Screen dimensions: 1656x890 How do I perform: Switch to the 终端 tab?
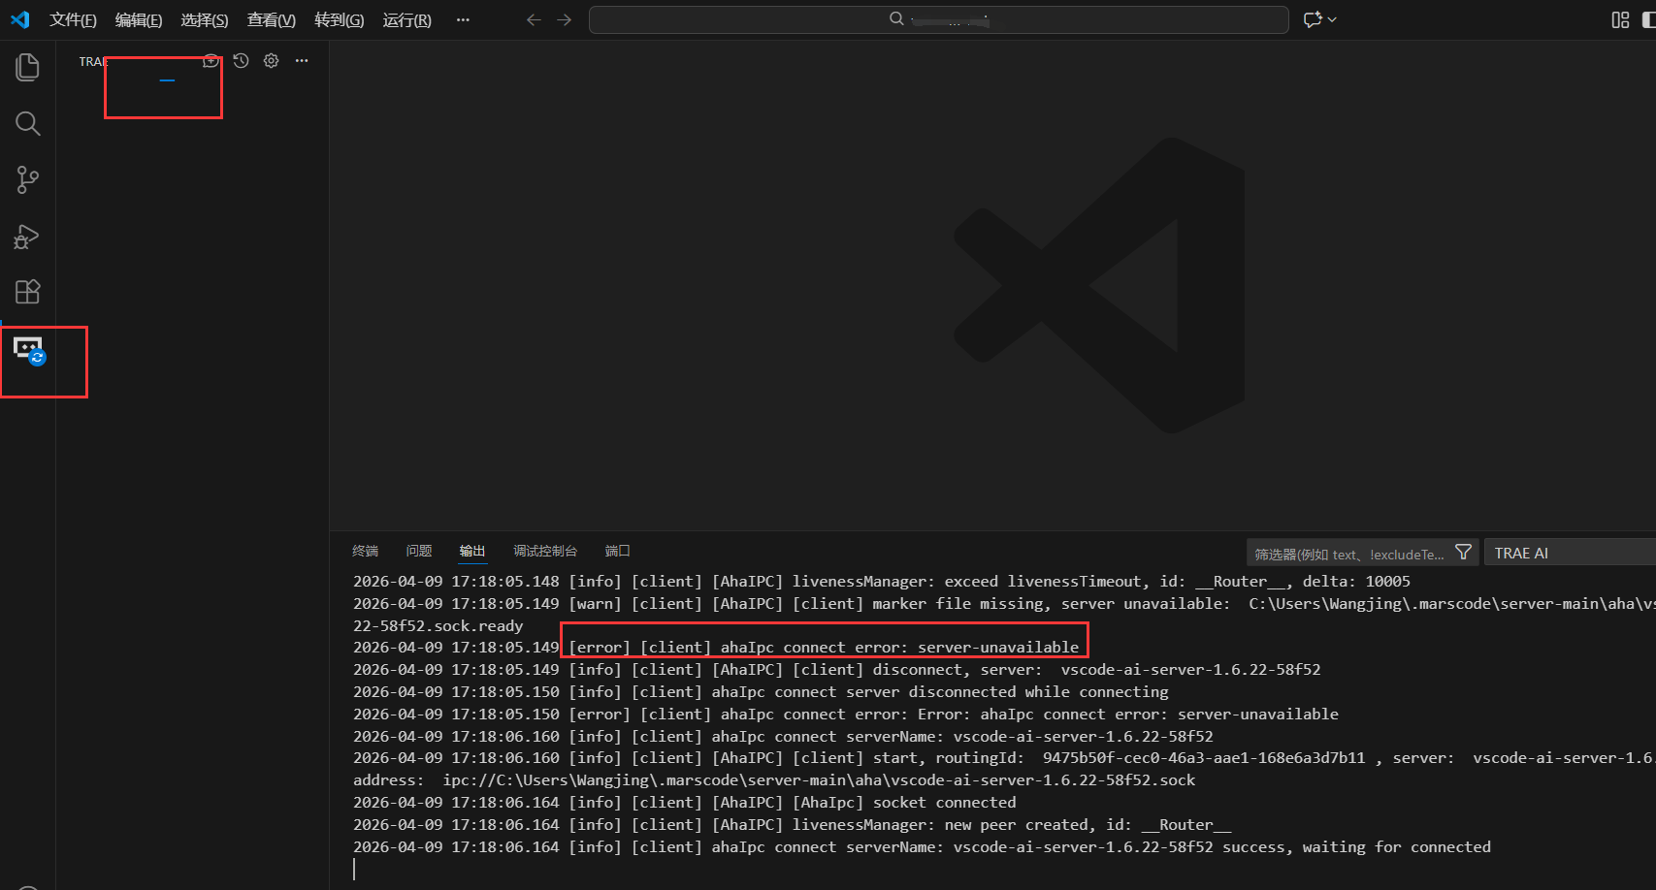click(365, 551)
